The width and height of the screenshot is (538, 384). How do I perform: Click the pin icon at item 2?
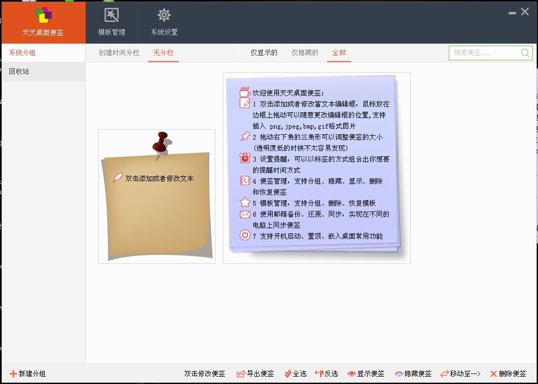coord(245,136)
